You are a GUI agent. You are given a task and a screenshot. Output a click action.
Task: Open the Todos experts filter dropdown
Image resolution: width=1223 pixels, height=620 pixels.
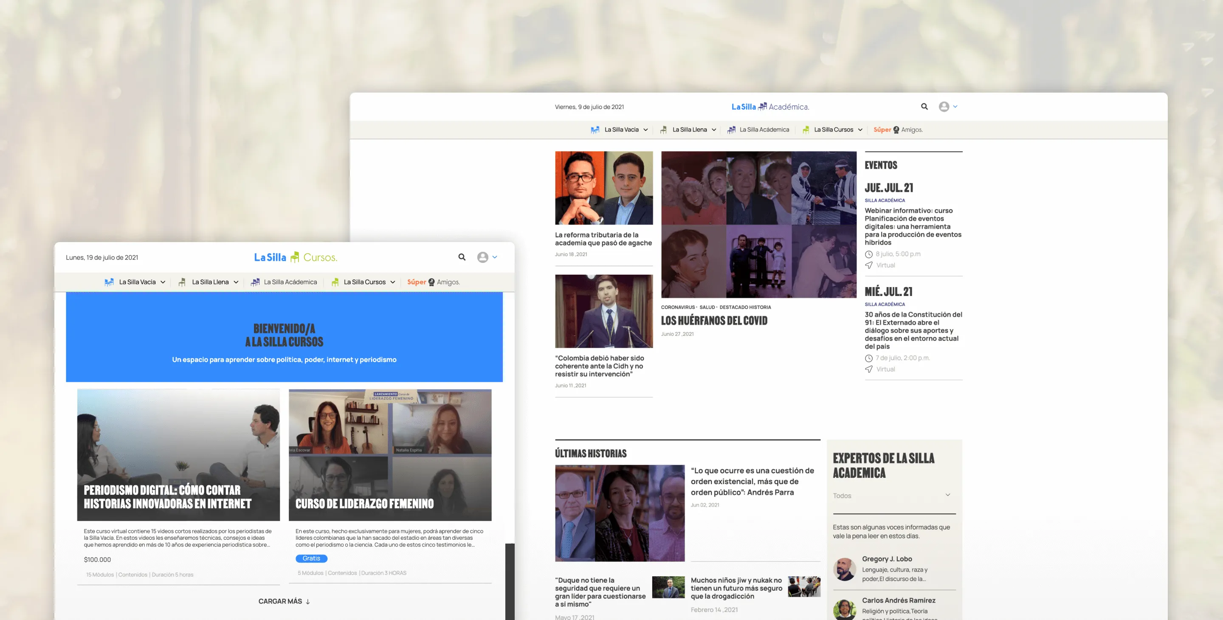[x=894, y=496]
